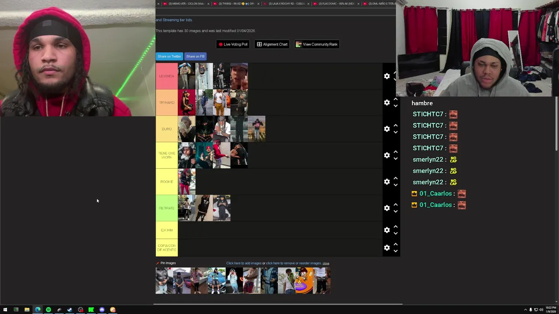The width and height of the screenshot is (559, 314).
Task: Move RETIRATE row up with arrow
Action: pos(396,205)
